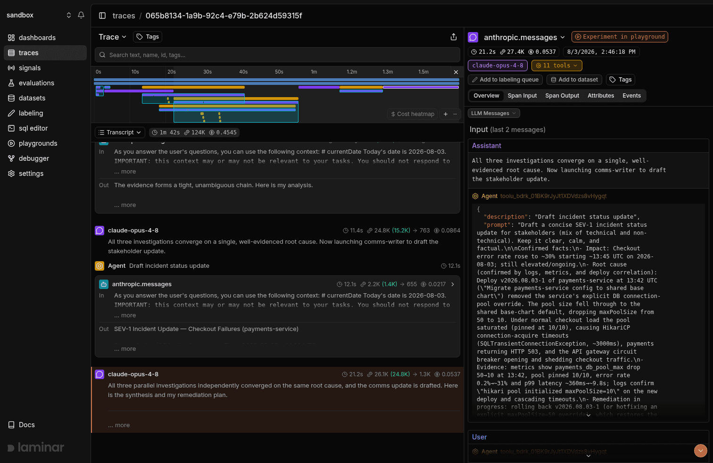Open the Transcript view dropdown
This screenshot has height=463, width=713.
pyautogui.click(x=120, y=132)
